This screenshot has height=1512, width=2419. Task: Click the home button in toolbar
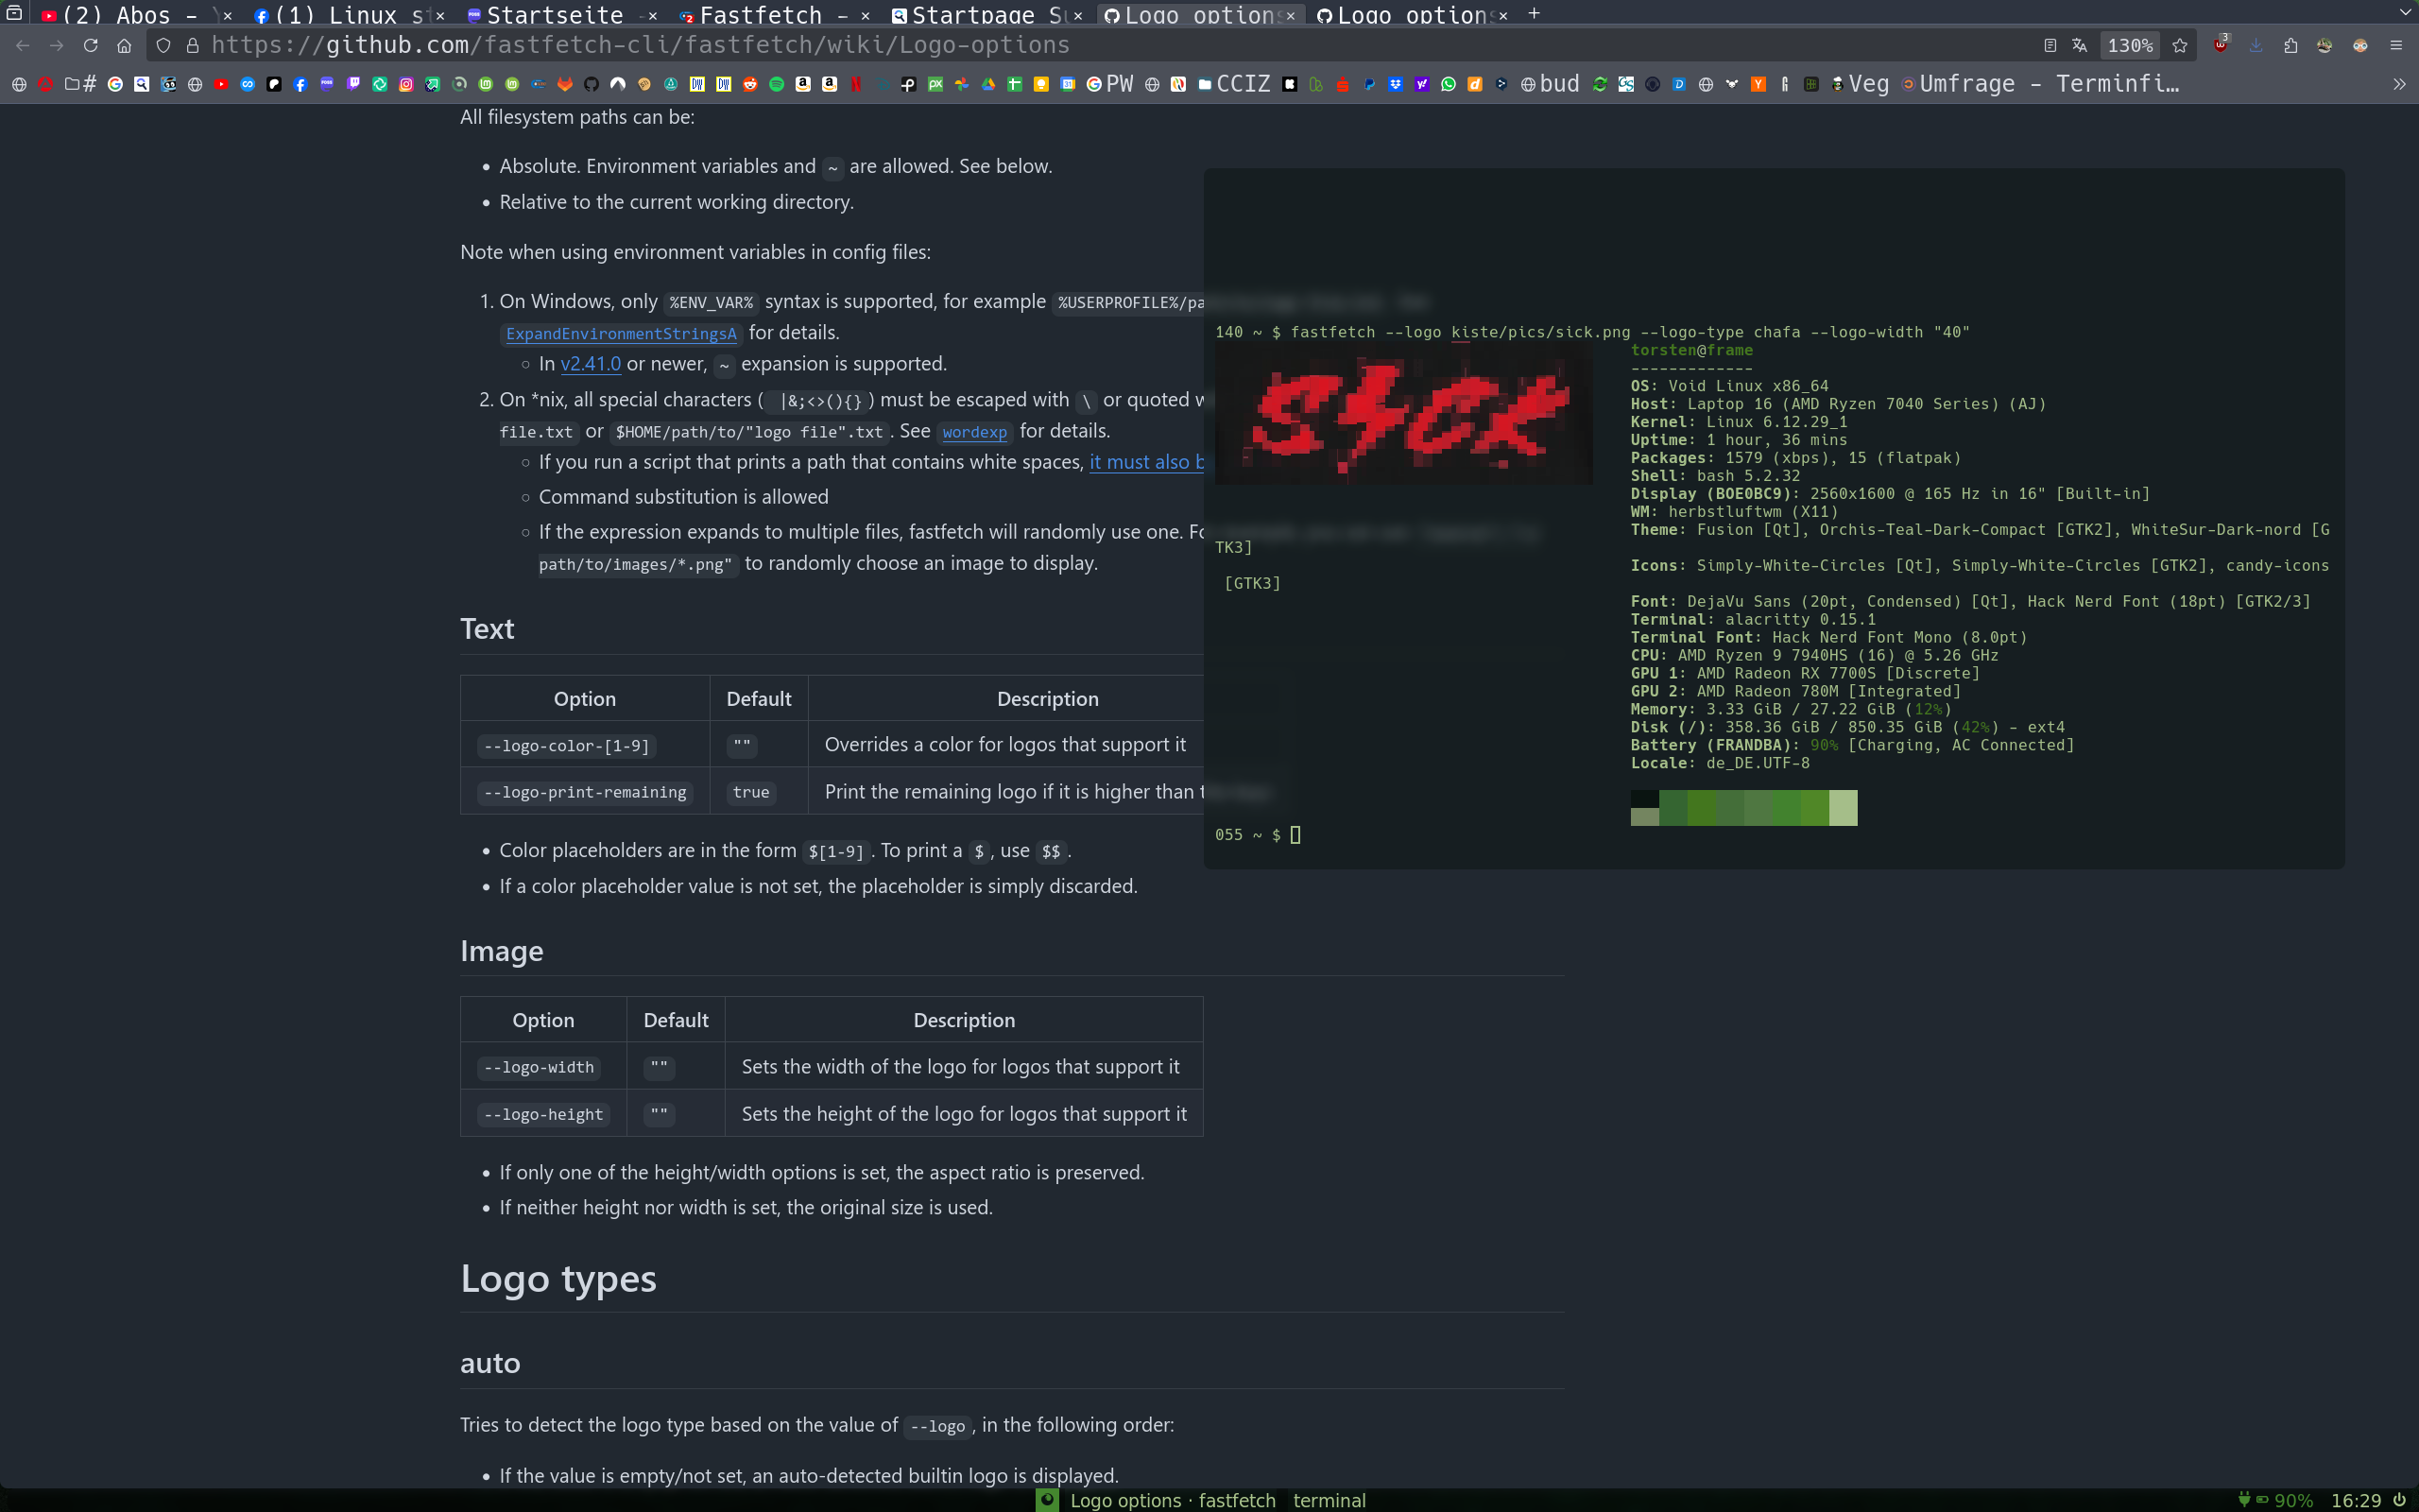(x=124, y=45)
